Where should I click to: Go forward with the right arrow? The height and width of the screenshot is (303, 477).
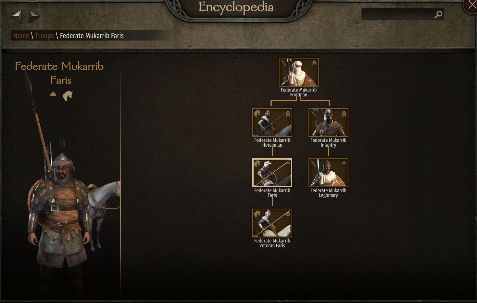[34, 16]
